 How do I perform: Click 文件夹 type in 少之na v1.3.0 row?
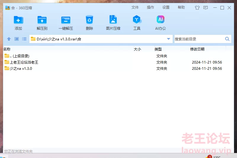[162, 69]
